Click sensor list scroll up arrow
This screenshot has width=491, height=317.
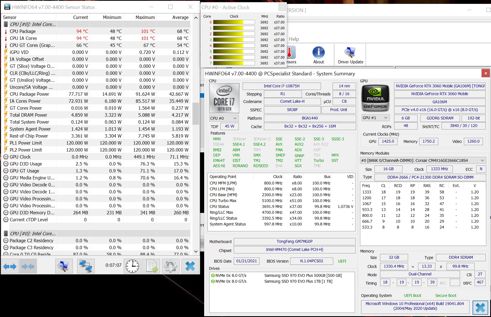coord(196,18)
